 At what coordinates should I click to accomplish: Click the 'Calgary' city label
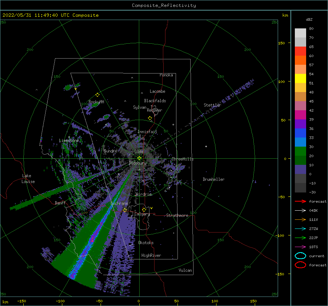pyautogui.click(x=142, y=214)
